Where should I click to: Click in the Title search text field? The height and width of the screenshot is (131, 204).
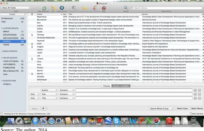pyautogui.click(x=134, y=98)
